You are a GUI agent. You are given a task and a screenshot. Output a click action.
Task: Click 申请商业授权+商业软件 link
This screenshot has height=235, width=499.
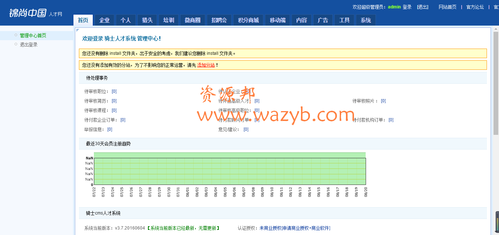pyautogui.click(x=306, y=228)
